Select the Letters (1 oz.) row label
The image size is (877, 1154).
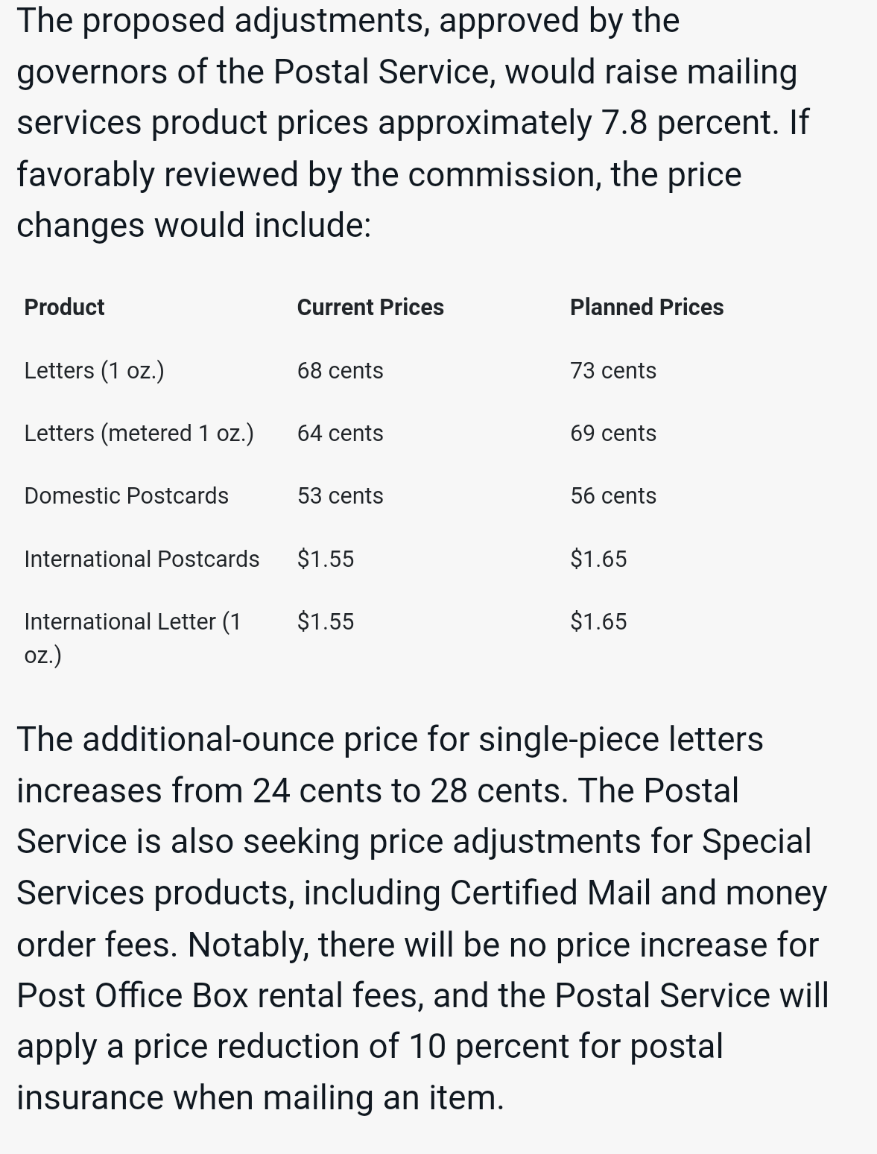point(94,370)
